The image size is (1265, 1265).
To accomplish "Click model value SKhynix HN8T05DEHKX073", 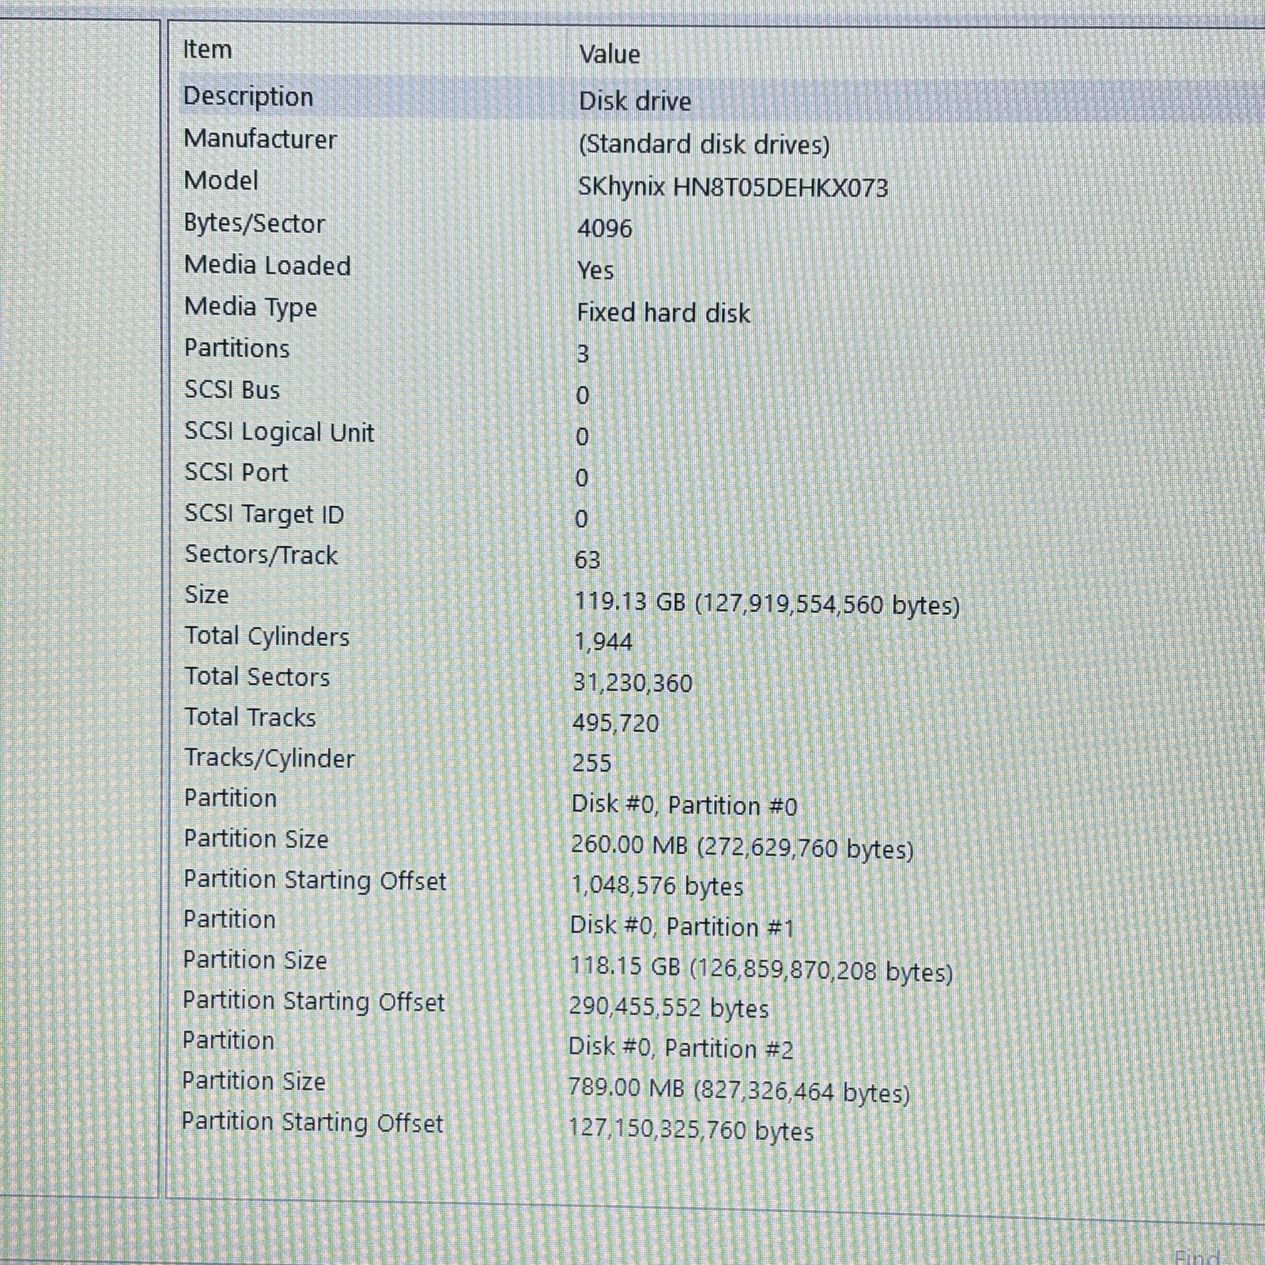I will pyautogui.click(x=733, y=187).
